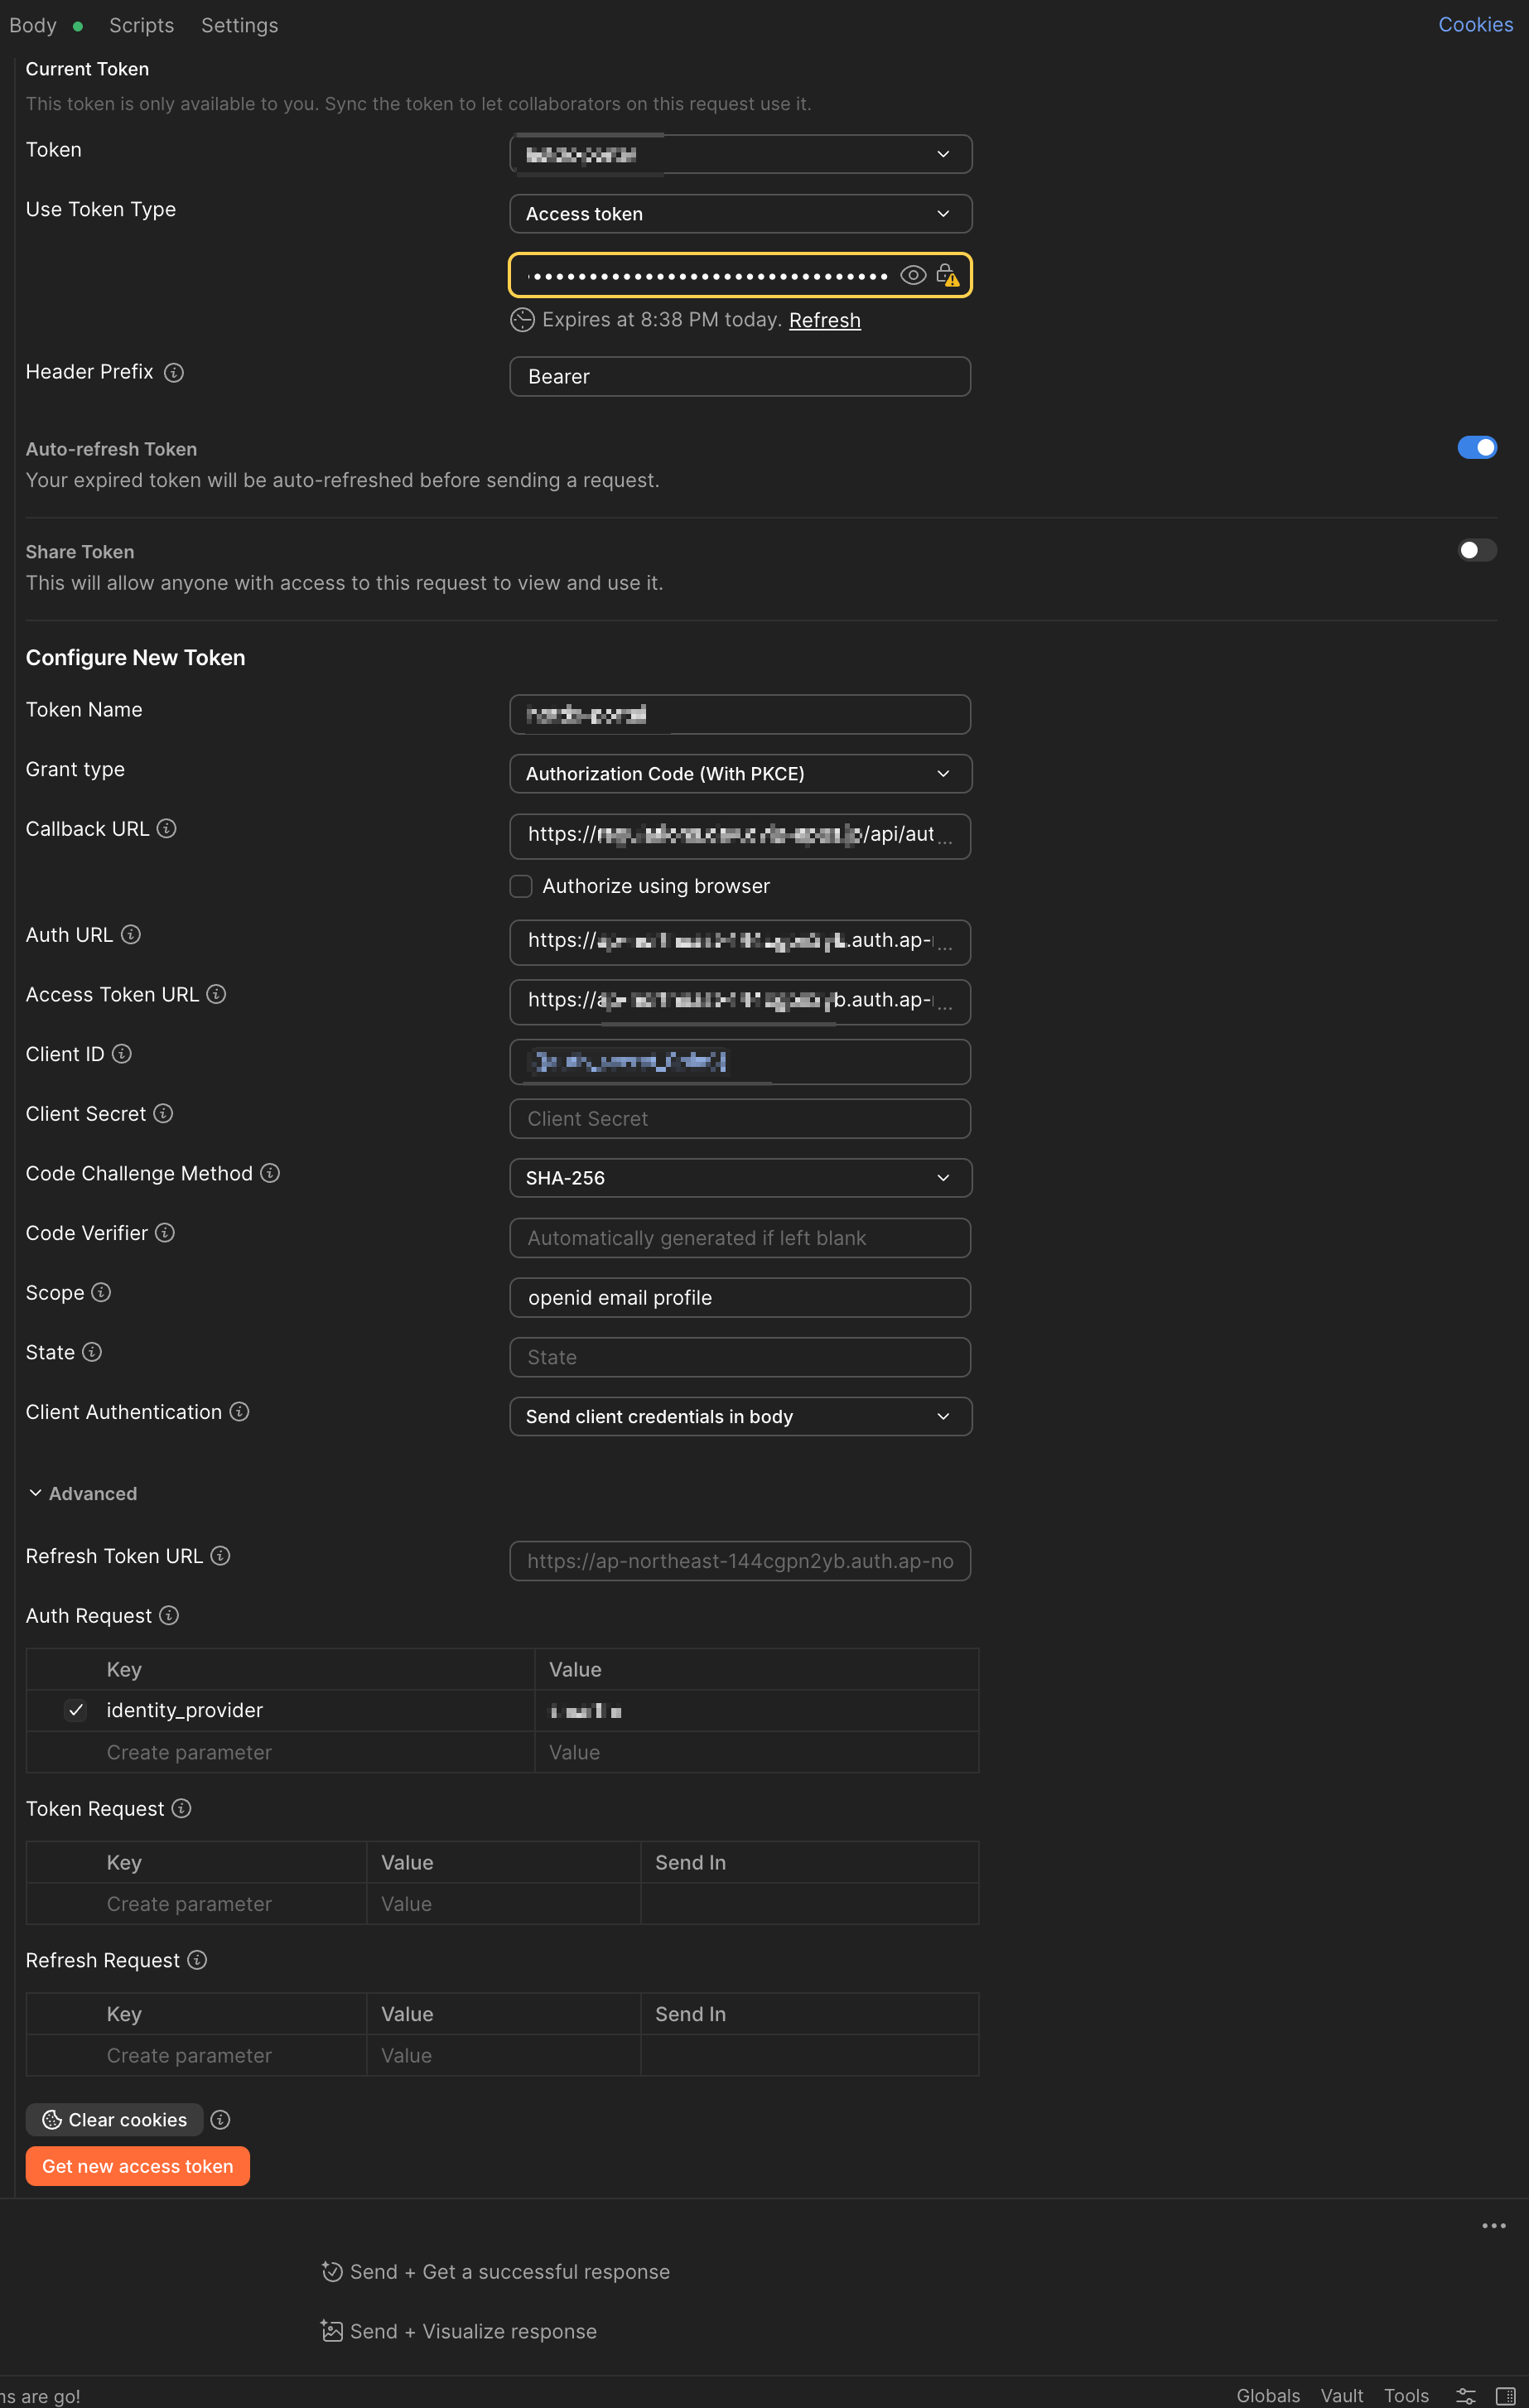Open Access Token URL info icon
Screen dimensions: 1529x2408
point(216,994)
